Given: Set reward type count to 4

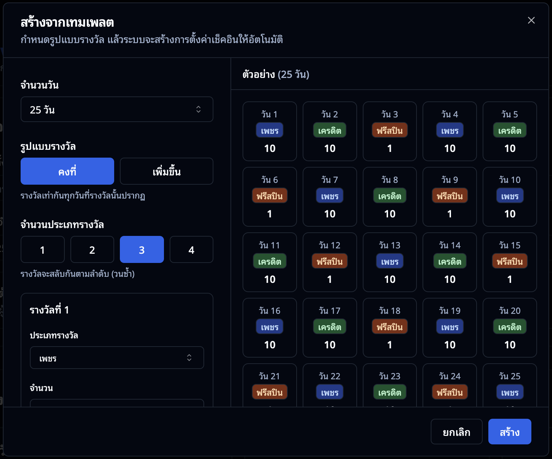Looking at the screenshot, I should pos(191,249).
